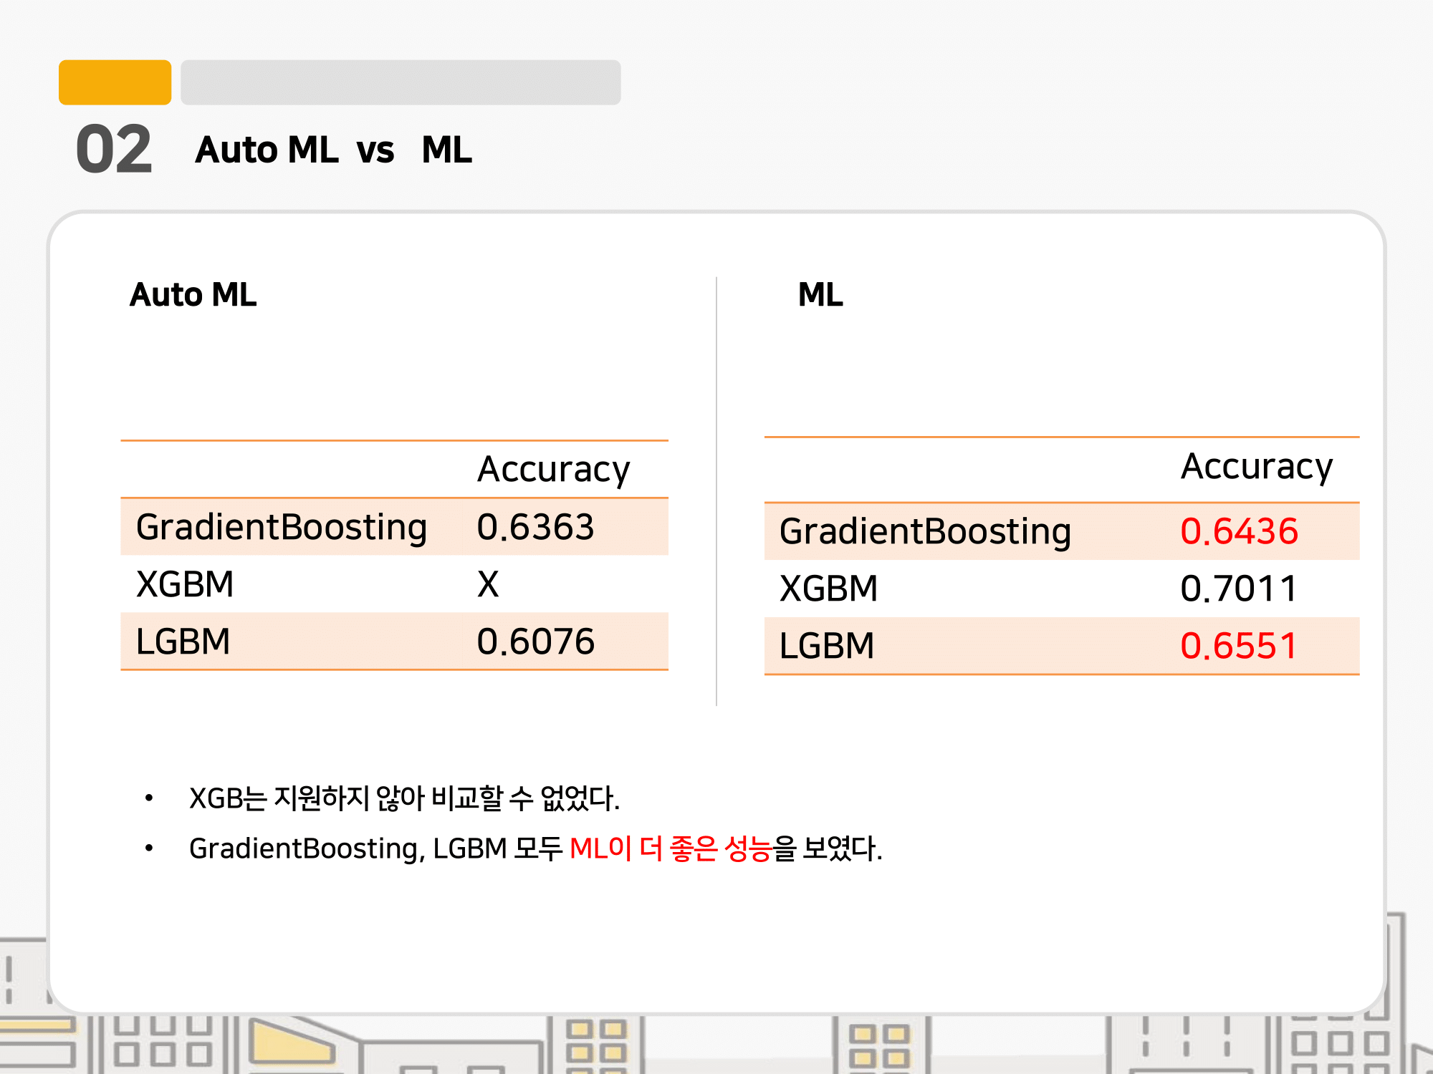Click the orange progress bar segment

115,82
